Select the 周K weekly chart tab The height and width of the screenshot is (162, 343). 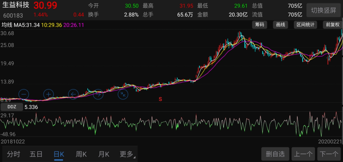coord(81,154)
